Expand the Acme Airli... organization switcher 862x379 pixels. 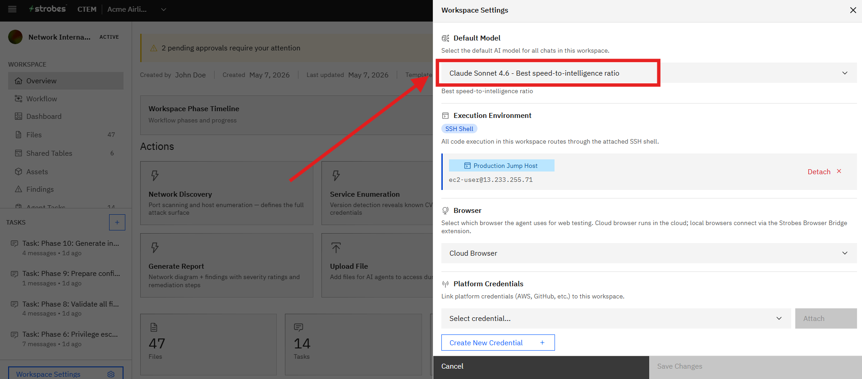137,9
